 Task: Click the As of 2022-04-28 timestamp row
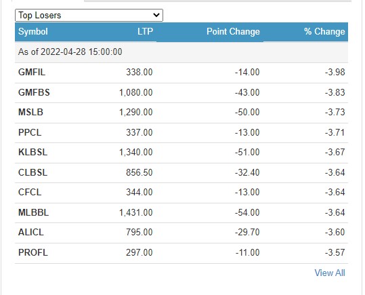(x=181, y=52)
